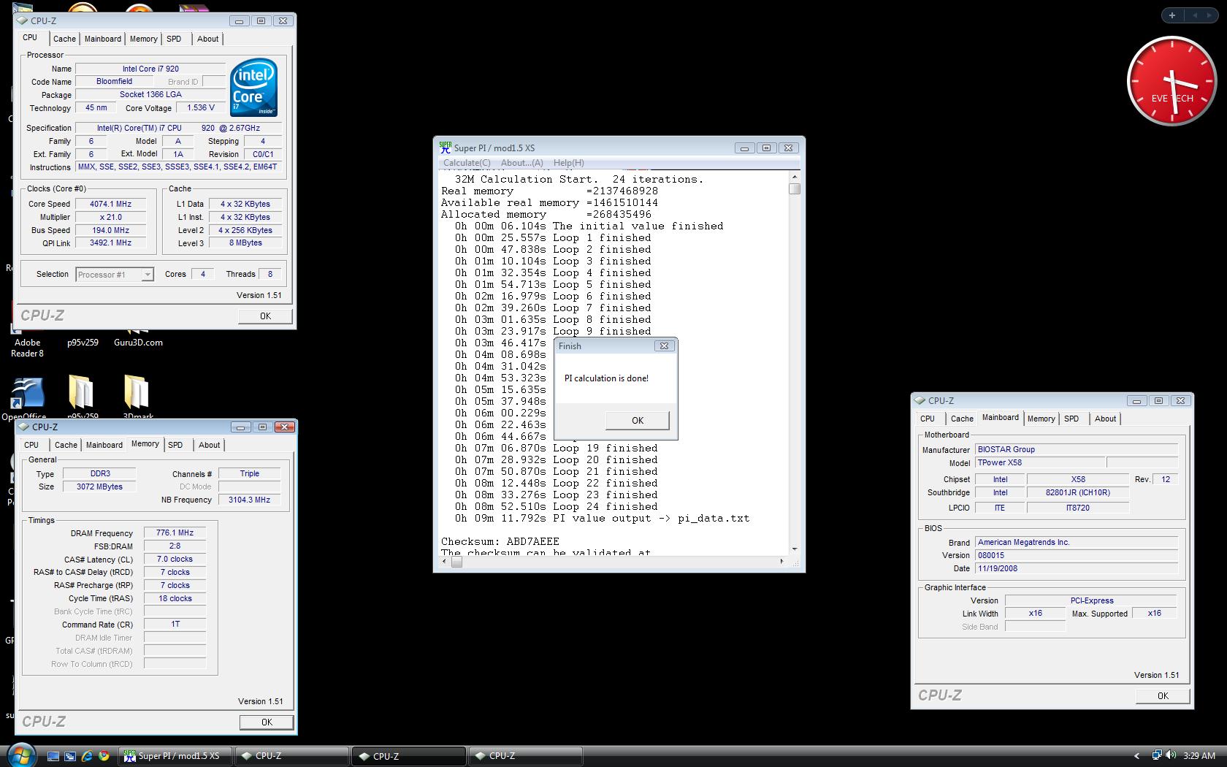The height and width of the screenshot is (767, 1227).
Task: Click OK in the CPU-Z Memory window
Action: tap(267, 722)
